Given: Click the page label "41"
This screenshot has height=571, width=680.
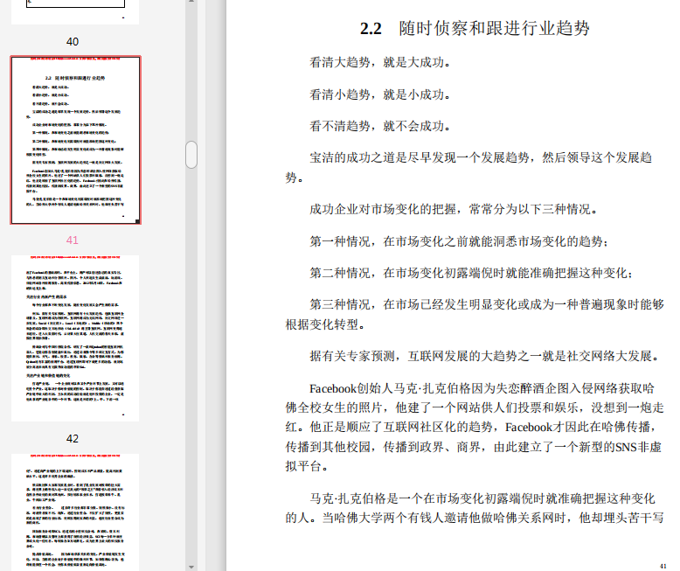Looking at the screenshot, I should (73, 240).
